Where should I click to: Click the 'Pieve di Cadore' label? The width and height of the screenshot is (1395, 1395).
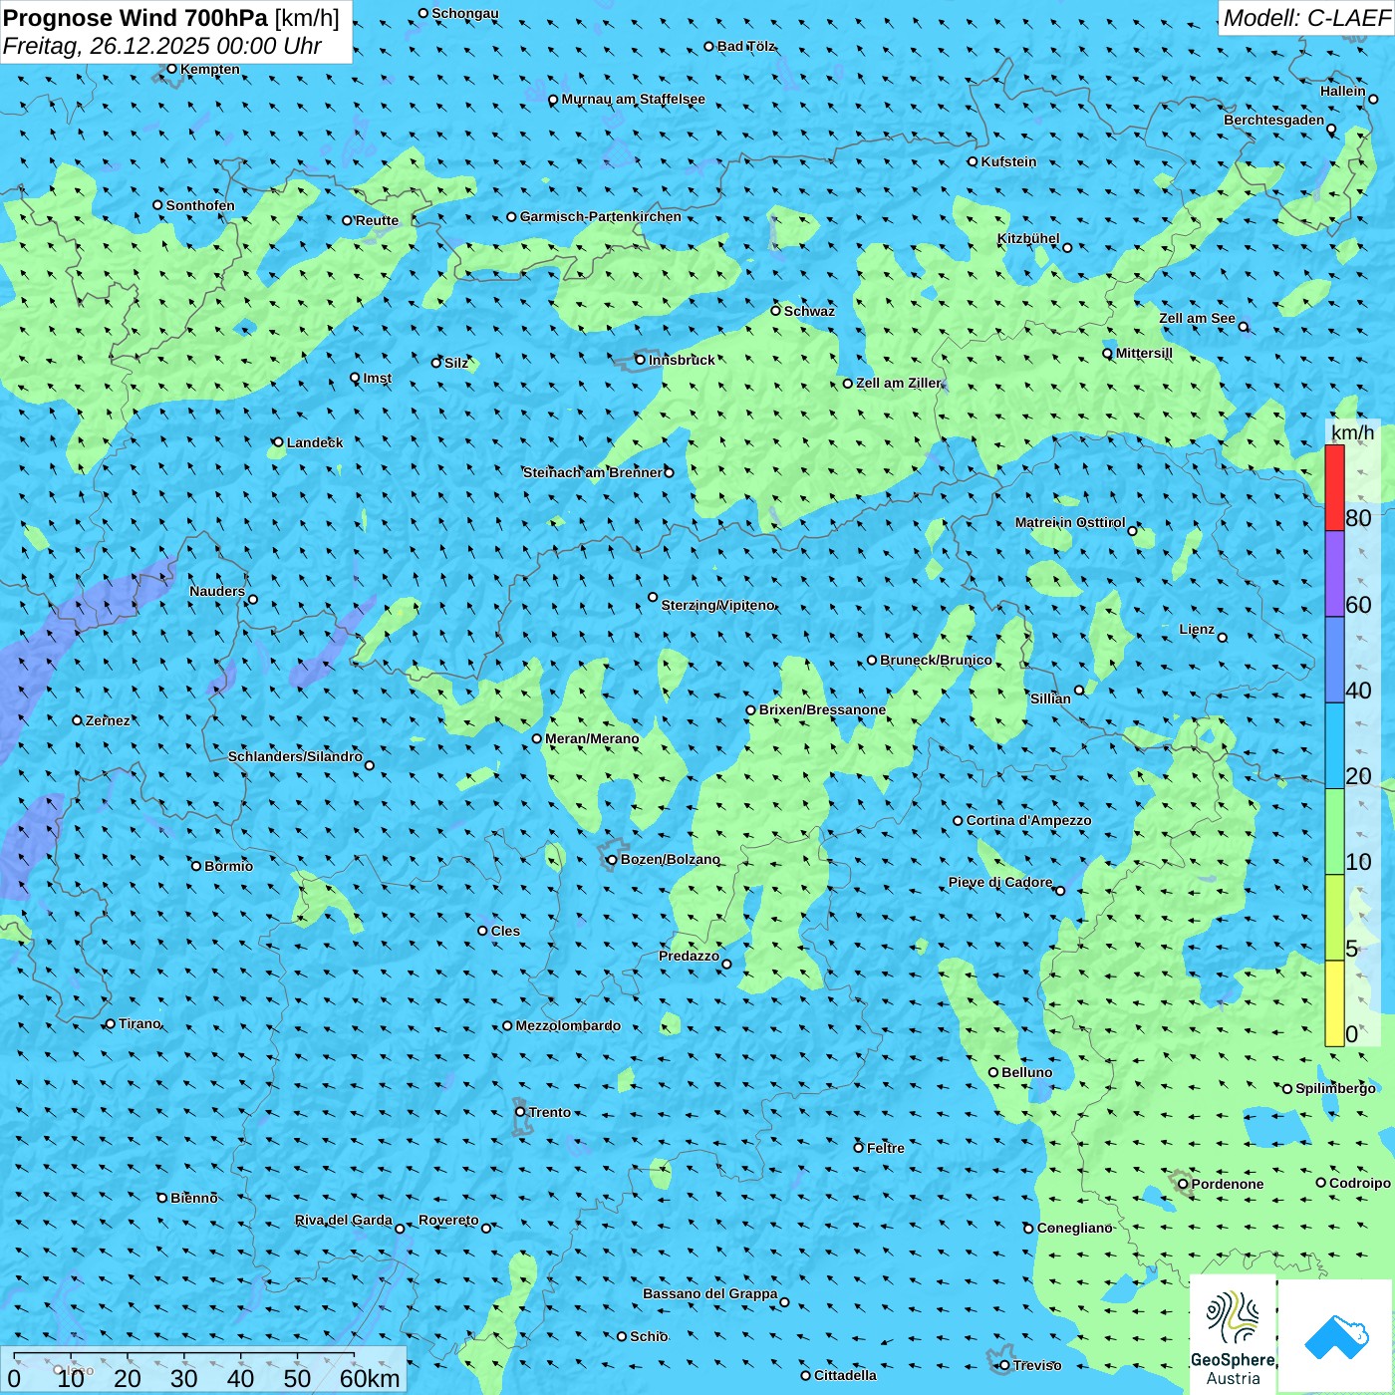point(1000,882)
